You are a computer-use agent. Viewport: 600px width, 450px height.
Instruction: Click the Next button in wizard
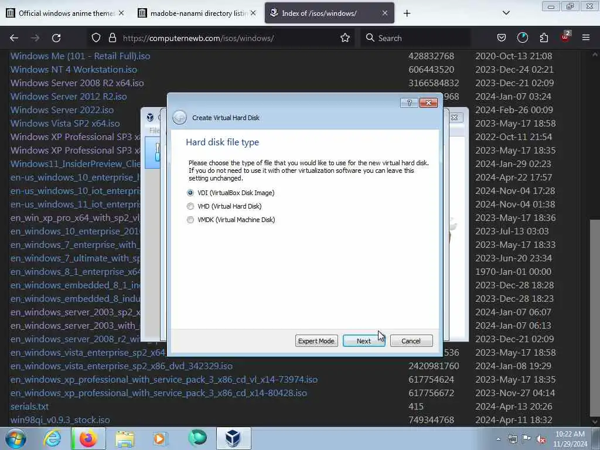363,341
